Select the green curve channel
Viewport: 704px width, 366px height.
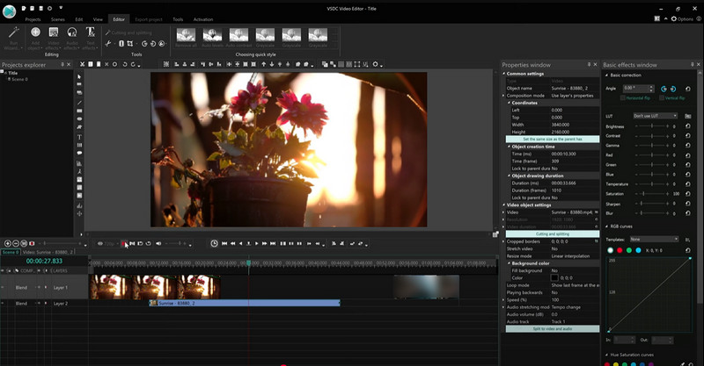629,250
